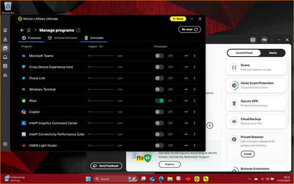Toggle processes switch for Microsoft Teams
The width and height of the screenshot is (294, 184).
coord(159,56)
